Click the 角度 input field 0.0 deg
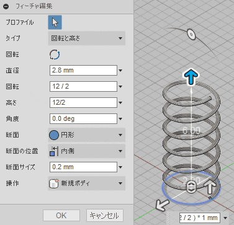 [83, 118]
